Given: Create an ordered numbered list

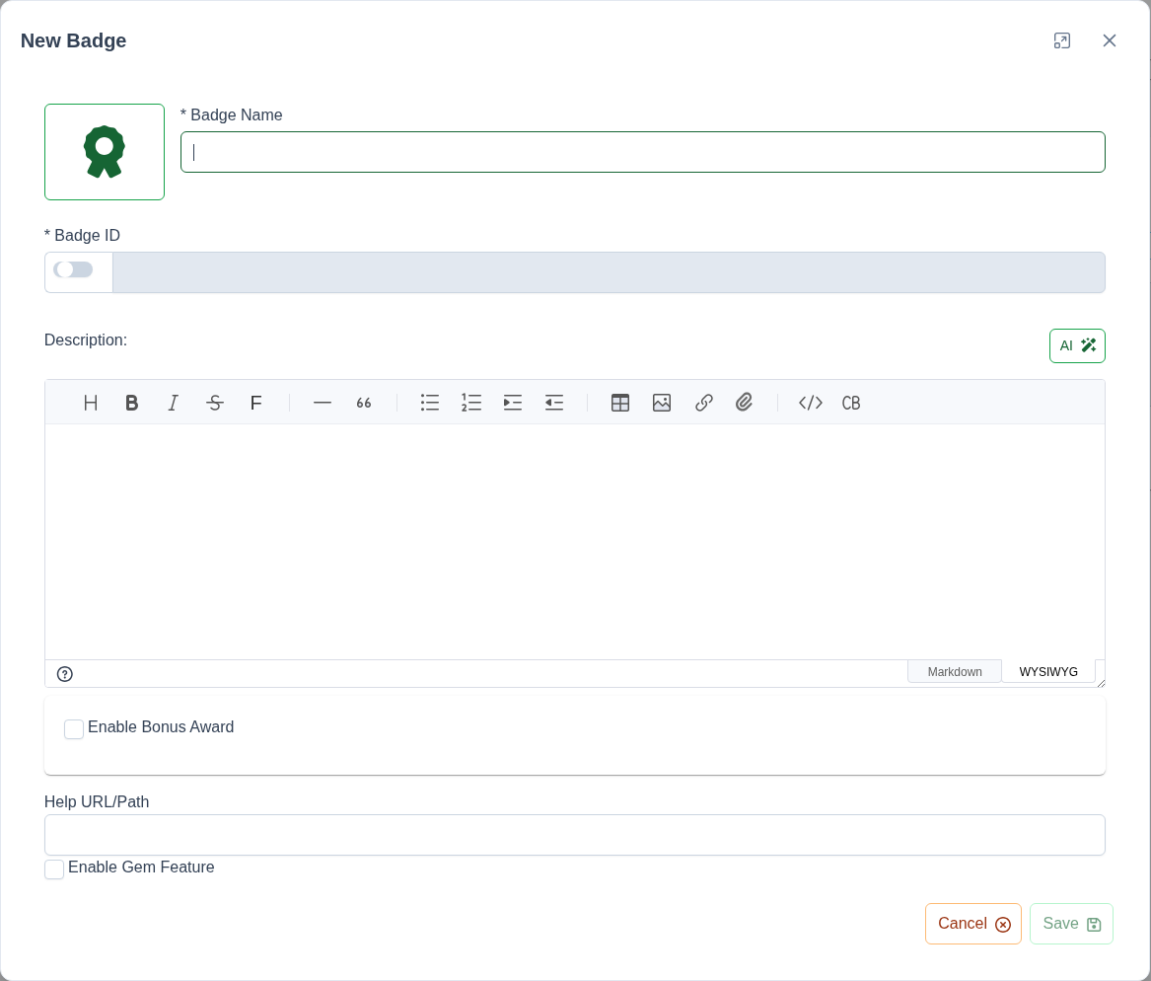Looking at the screenshot, I should pos(471,403).
